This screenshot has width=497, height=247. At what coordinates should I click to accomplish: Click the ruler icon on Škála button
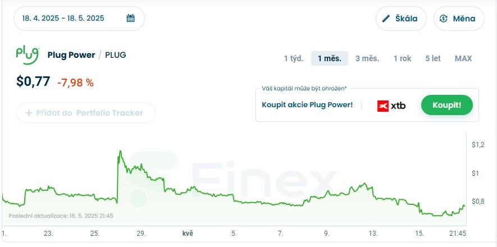(x=386, y=19)
